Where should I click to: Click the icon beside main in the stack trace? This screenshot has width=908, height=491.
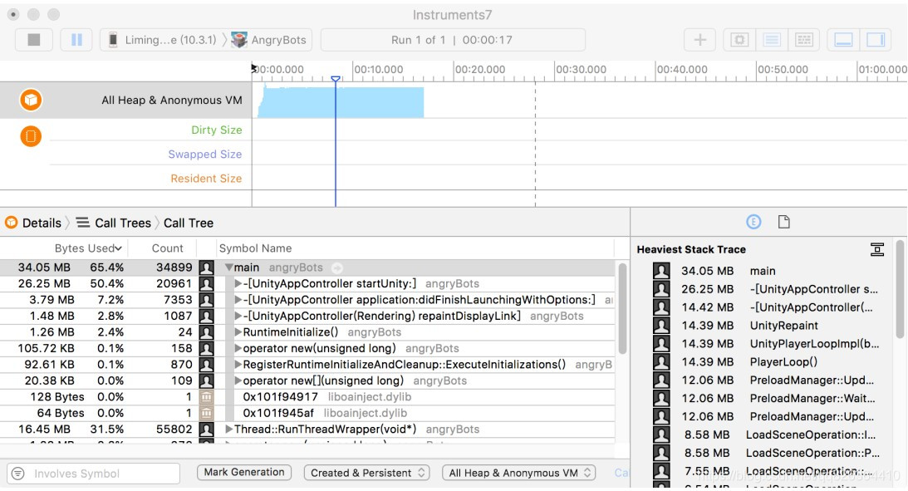[661, 271]
